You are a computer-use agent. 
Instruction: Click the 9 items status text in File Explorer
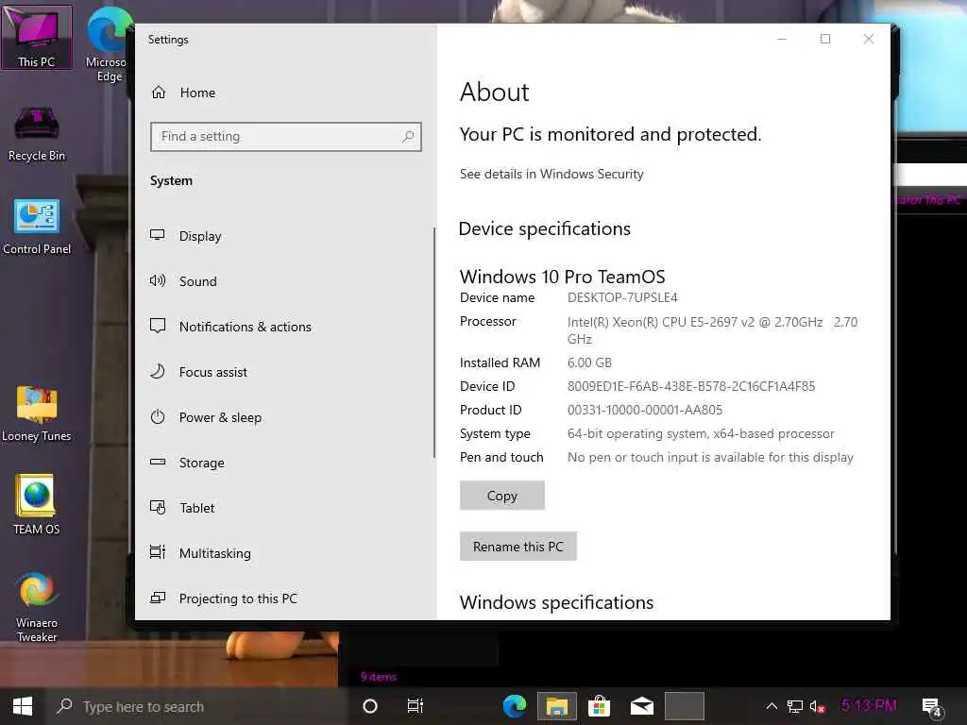coord(379,676)
